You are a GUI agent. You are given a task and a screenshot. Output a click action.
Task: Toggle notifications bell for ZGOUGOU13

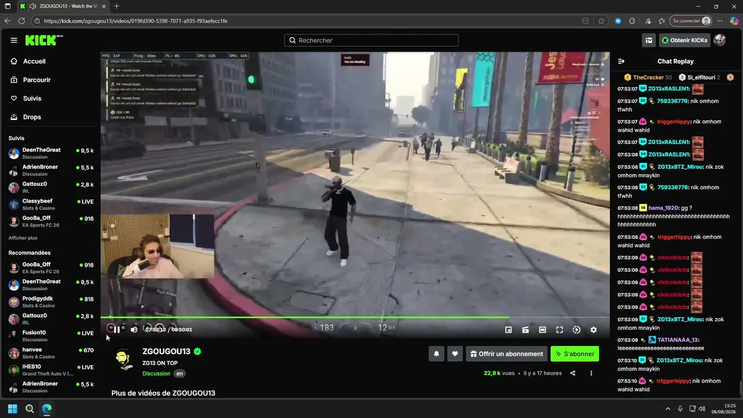[437, 354]
